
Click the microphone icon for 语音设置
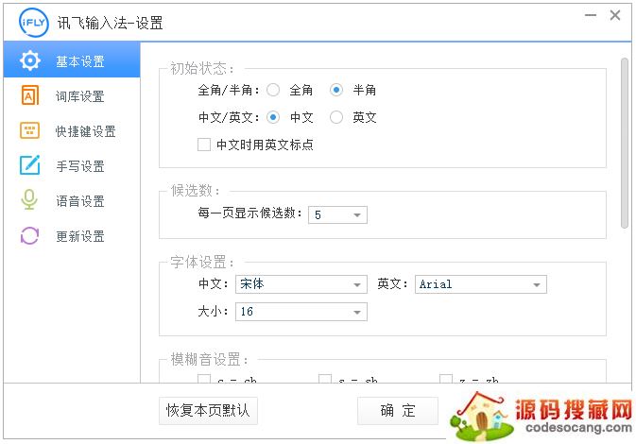click(29, 200)
